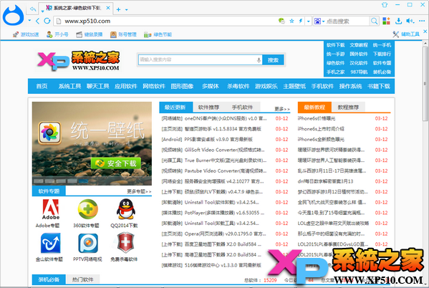The width and height of the screenshot is (429, 288).
Task: Select 杀毒软件 in navigation bar
Action: pos(238,86)
